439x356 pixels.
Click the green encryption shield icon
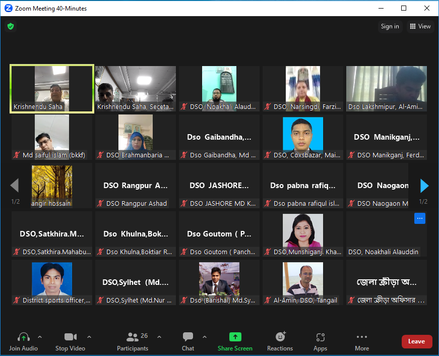[10, 26]
